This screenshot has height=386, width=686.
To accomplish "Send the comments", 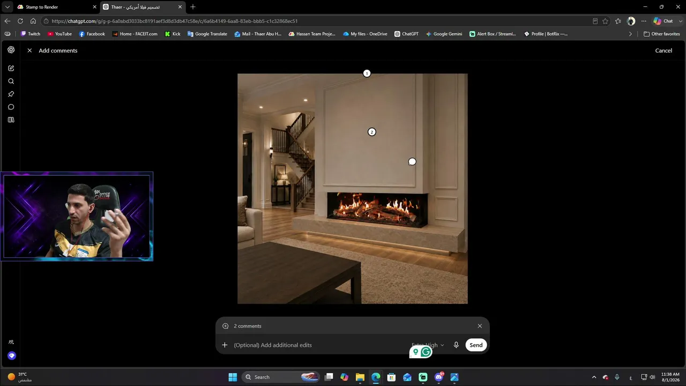I will click(476, 345).
